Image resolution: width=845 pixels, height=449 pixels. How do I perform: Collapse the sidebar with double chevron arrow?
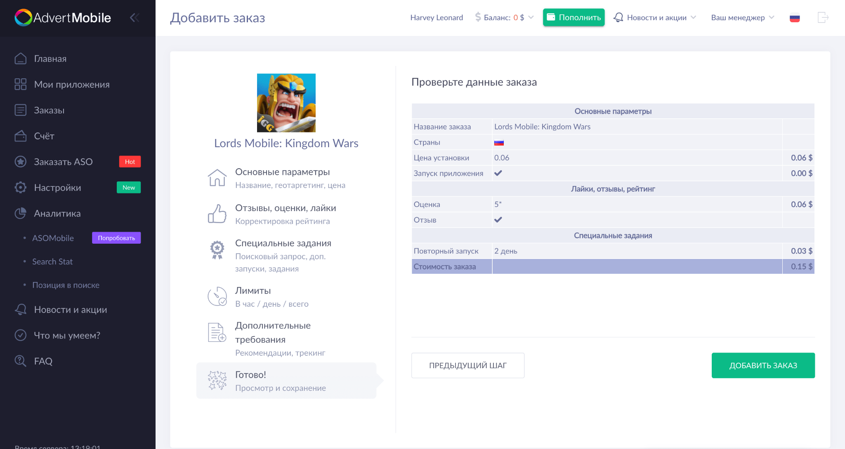(x=134, y=17)
